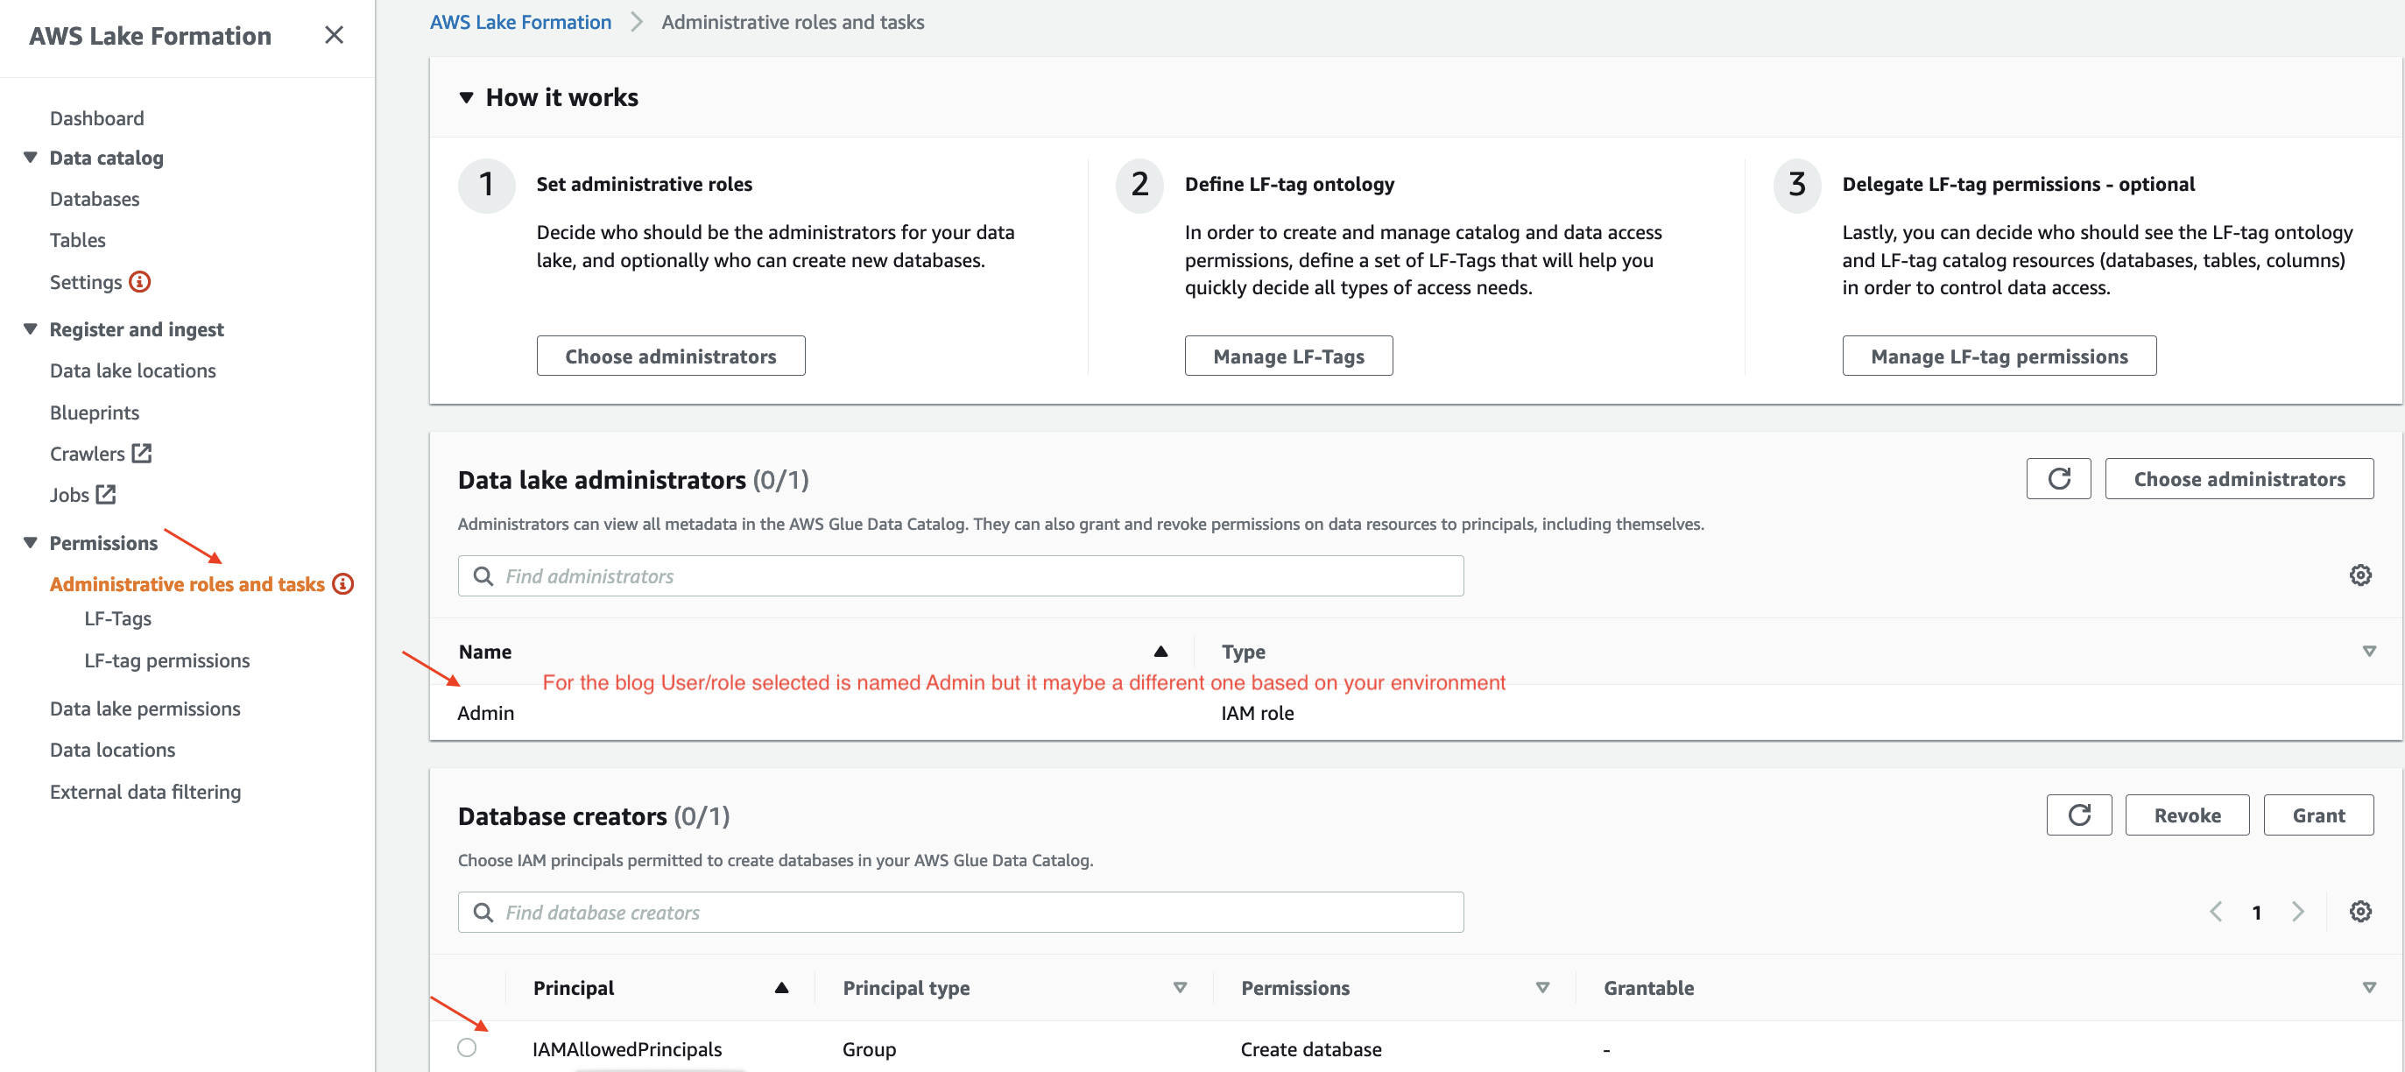Click the Jobs external link icon

point(107,494)
